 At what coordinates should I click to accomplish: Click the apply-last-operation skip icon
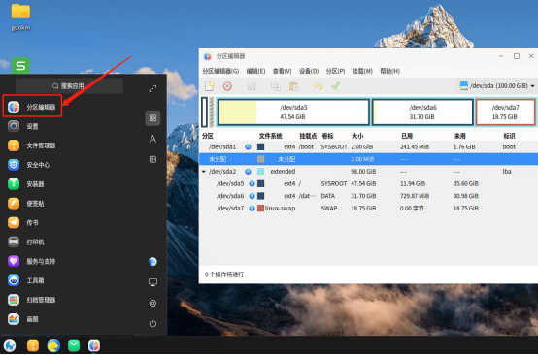pyautogui.click(x=252, y=86)
